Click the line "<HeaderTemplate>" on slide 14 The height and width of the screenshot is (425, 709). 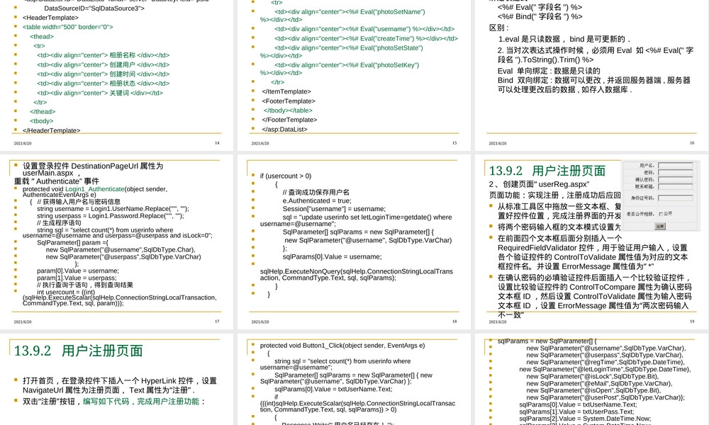[x=50, y=18]
